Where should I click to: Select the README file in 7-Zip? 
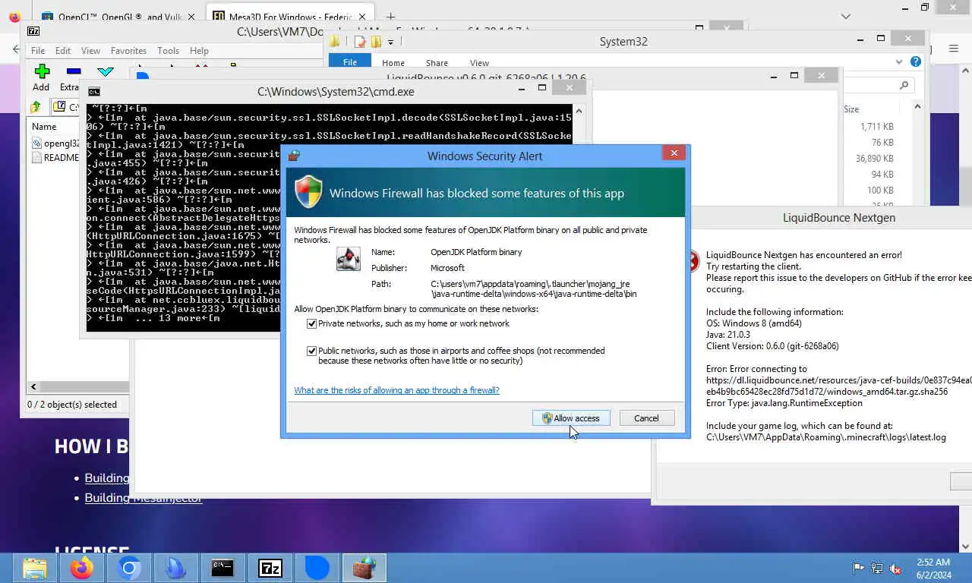click(x=55, y=157)
